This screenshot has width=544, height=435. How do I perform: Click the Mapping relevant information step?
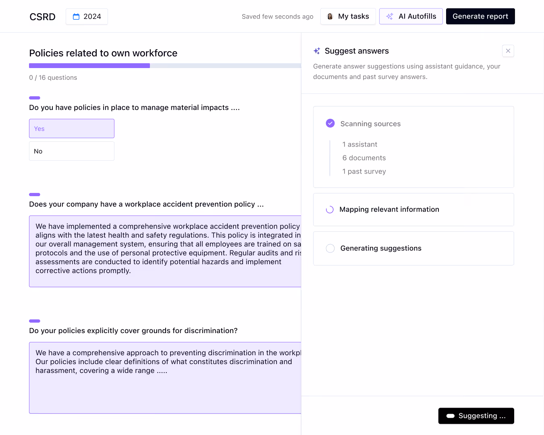point(413,209)
